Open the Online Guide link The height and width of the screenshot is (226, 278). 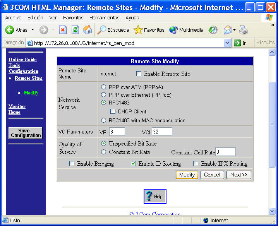coord(22,60)
